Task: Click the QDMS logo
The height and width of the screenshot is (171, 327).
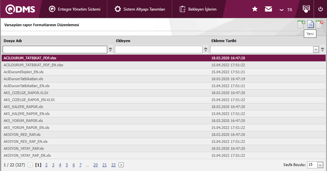Action: (20, 9)
